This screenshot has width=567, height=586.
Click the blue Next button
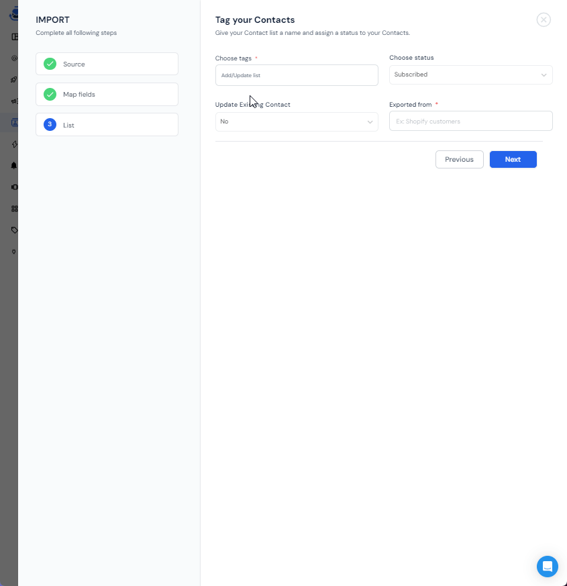(x=513, y=159)
